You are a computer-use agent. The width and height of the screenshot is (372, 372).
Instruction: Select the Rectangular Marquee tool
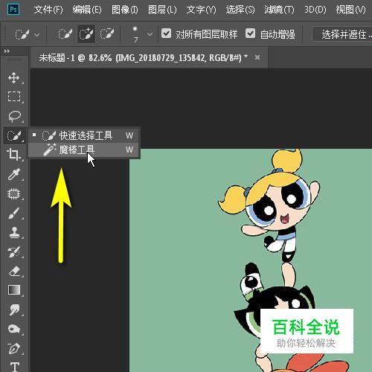pos(14,97)
